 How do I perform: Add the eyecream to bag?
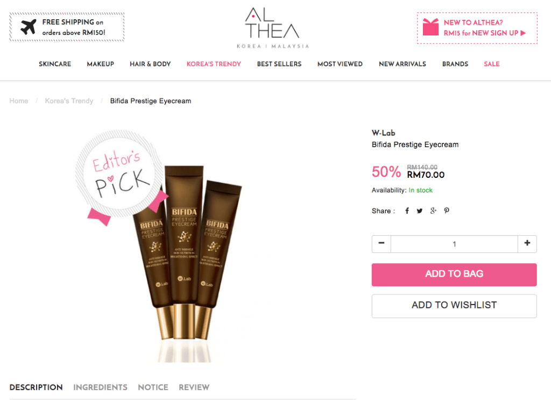coord(454,274)
